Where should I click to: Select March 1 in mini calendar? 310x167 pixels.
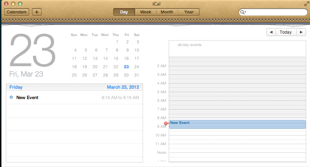[117, 42]
